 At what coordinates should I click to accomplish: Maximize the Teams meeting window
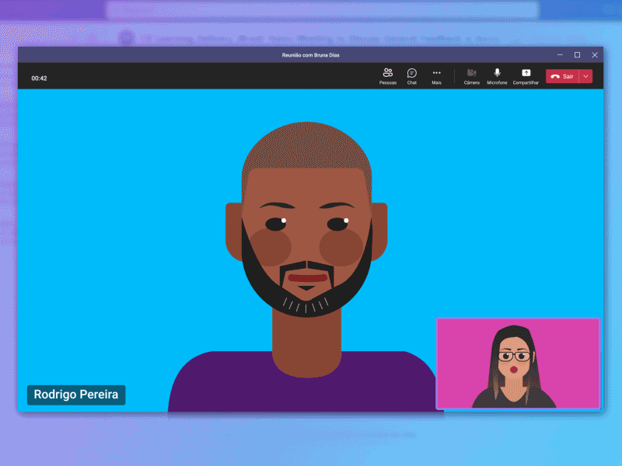coord(577,55)
